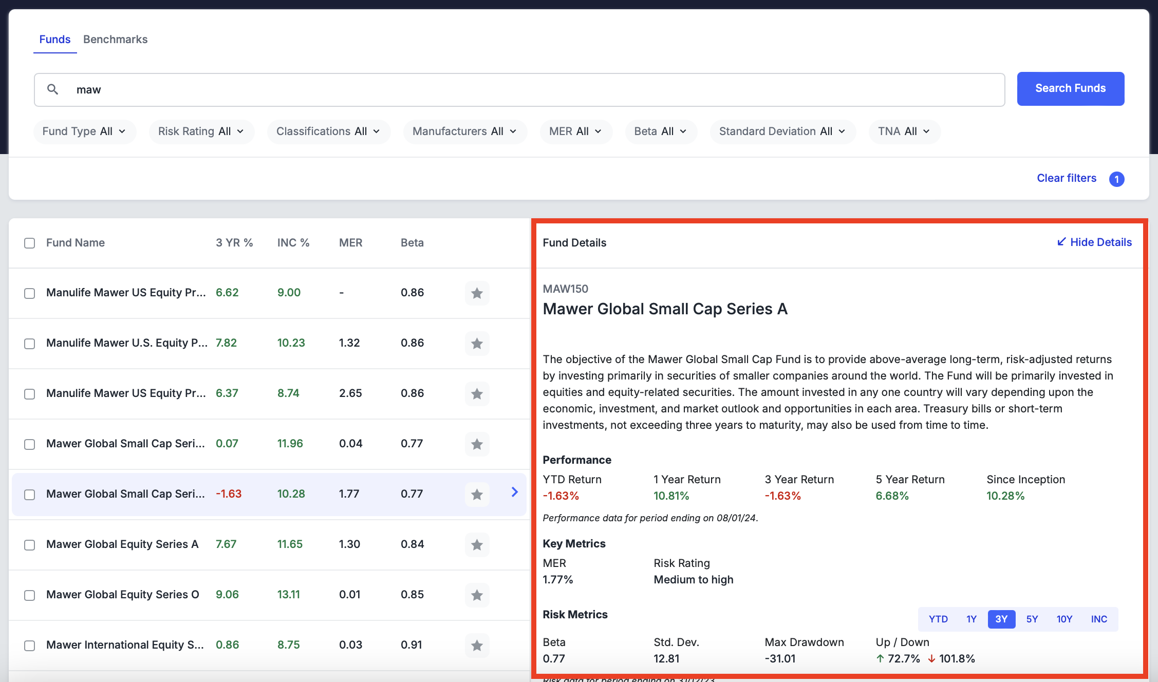Star the Mawer Global Small Cap 0.07 row
The height and width of the screenshot is (682, 1158).
[477, 444]
